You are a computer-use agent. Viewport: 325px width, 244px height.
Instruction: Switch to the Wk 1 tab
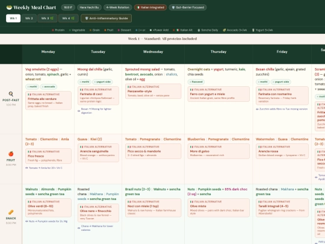pos(13,18)
